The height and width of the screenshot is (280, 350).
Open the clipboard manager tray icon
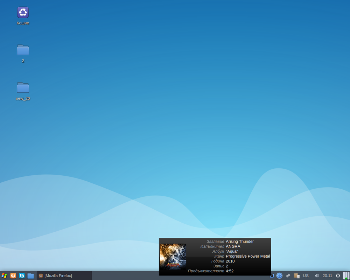coord(297,275)
